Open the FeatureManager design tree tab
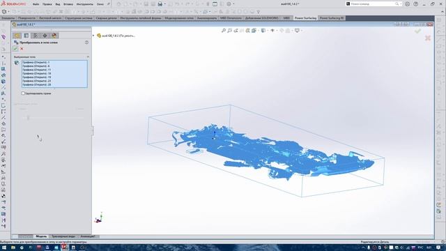Image resolution: width=446 pixels, height=251 pixels. pos(17,36)
